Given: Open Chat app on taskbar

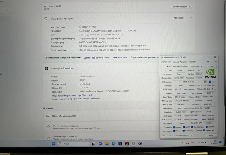Looking at the screenshot, I should (x=100, y=144).
